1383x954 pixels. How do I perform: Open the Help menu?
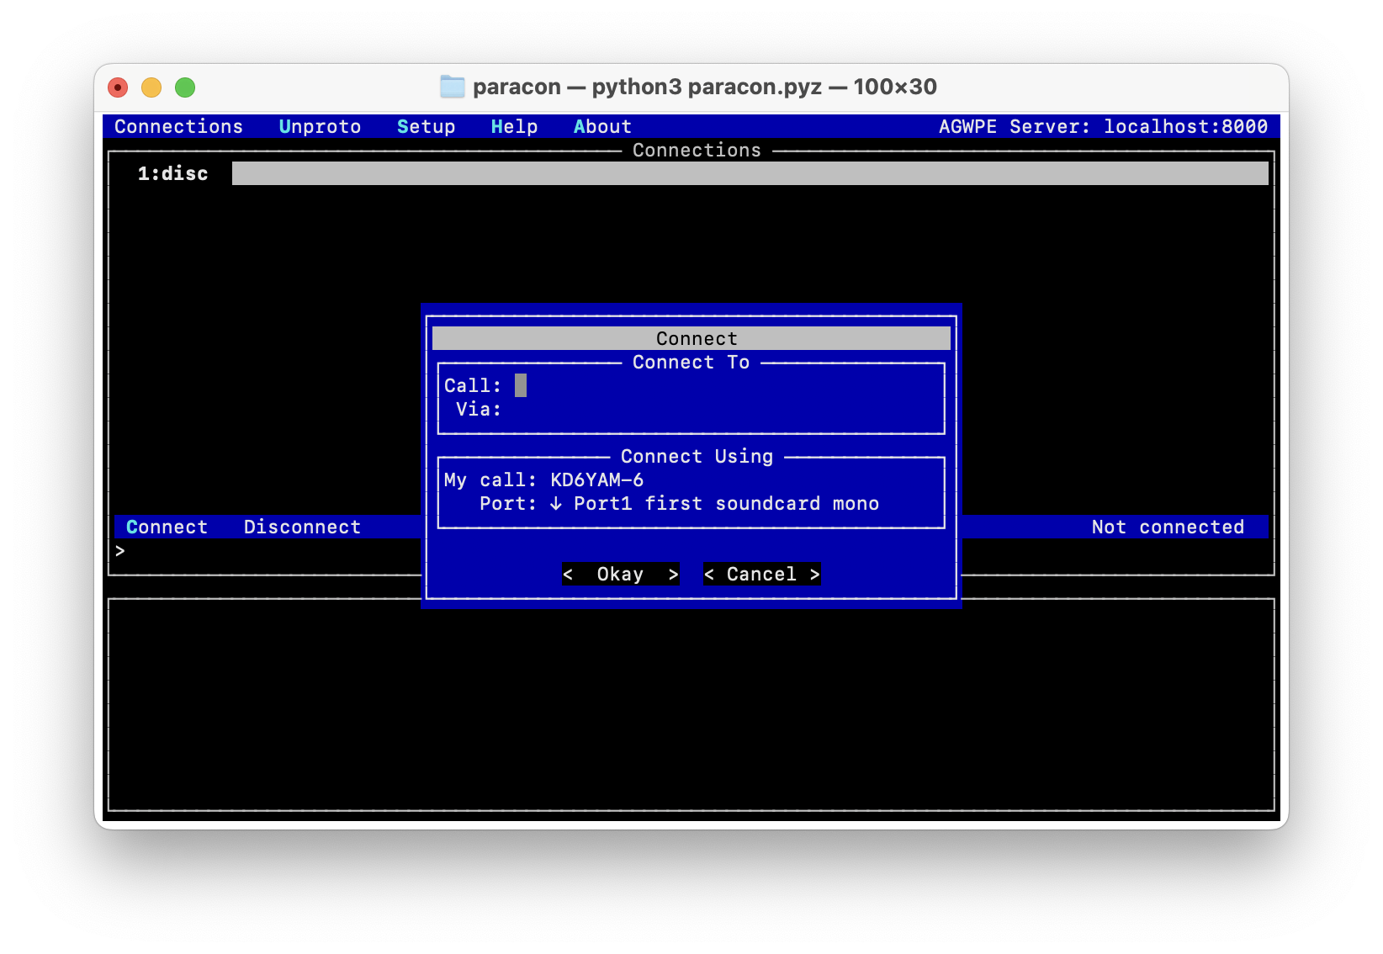click(x=514, y=126)
